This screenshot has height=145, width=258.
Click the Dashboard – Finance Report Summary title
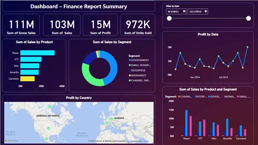click(x=79, y=6)
